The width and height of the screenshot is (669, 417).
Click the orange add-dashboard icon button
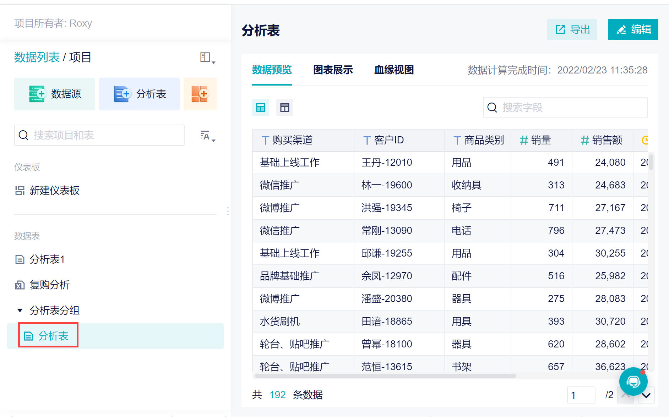200,94
